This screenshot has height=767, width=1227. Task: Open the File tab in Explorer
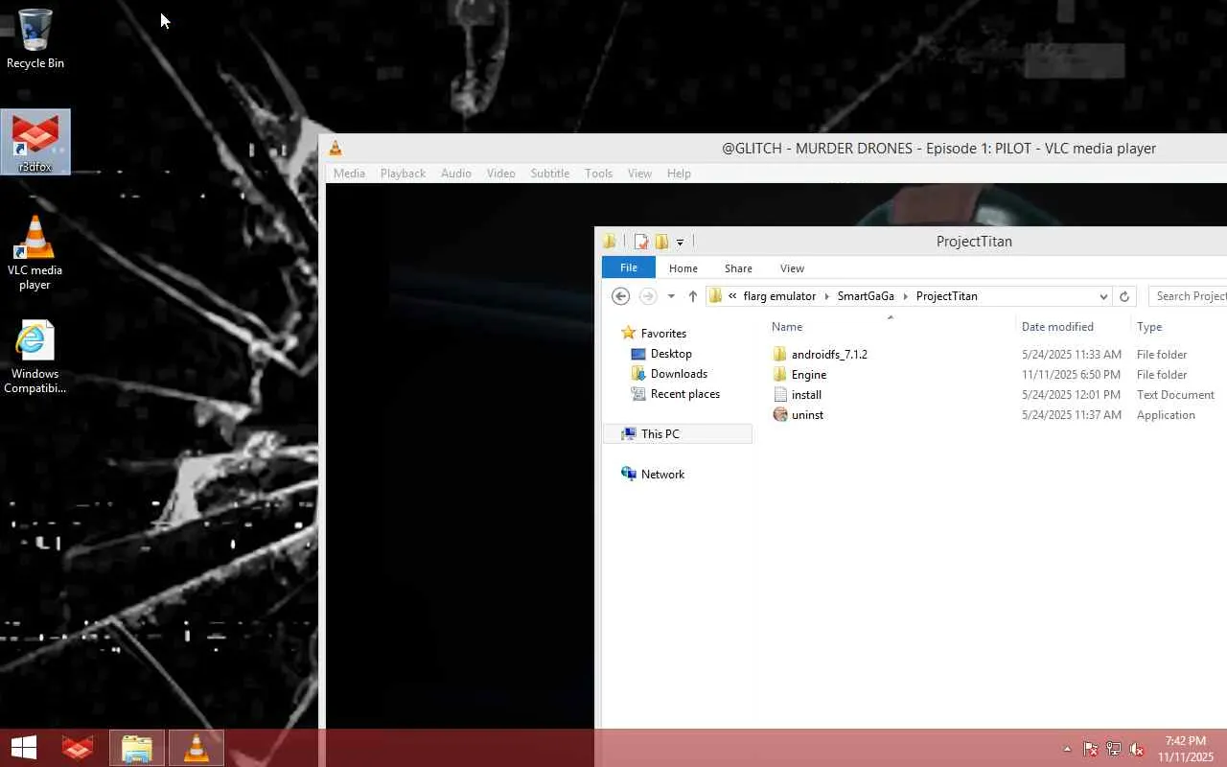tap(629, 267)
